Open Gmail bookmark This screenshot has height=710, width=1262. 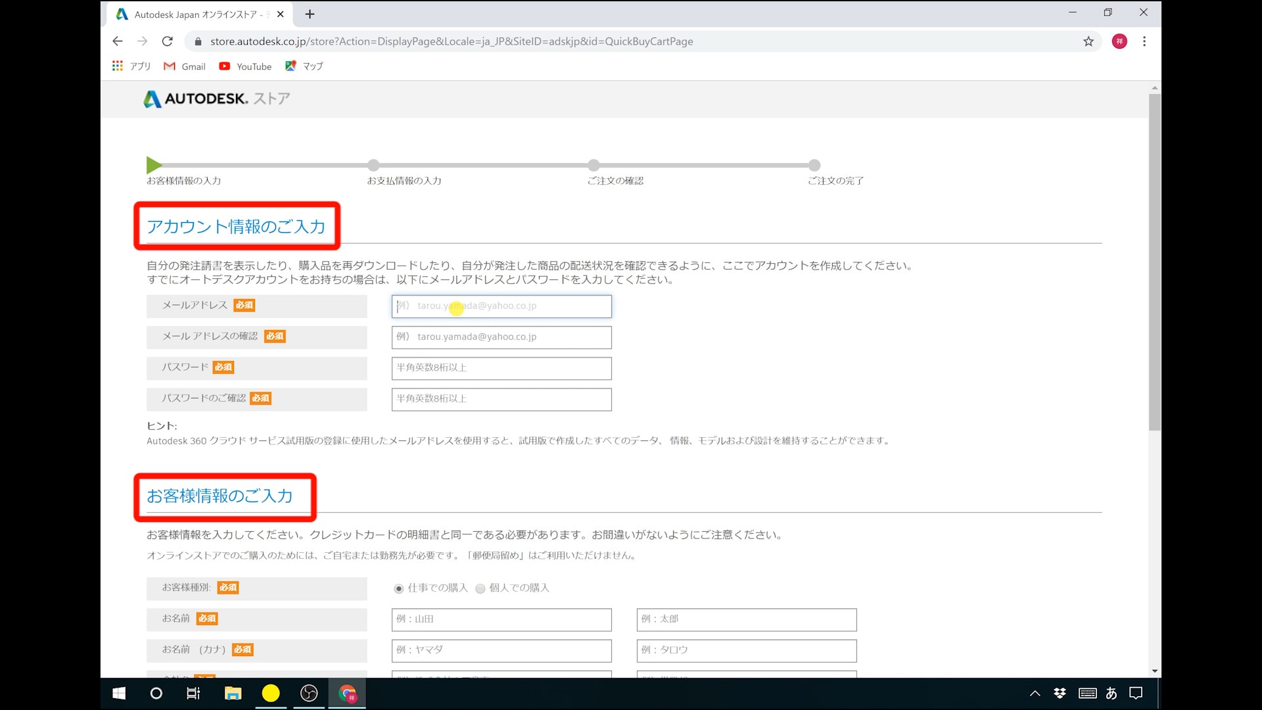pyautogui.click(x=185, y=66)
